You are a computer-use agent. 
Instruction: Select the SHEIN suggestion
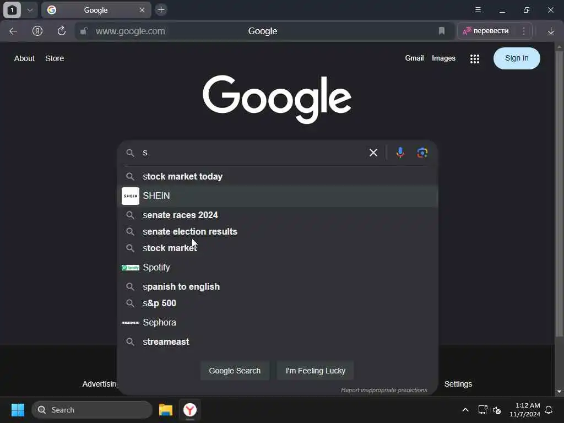click(x=278, y=196)
